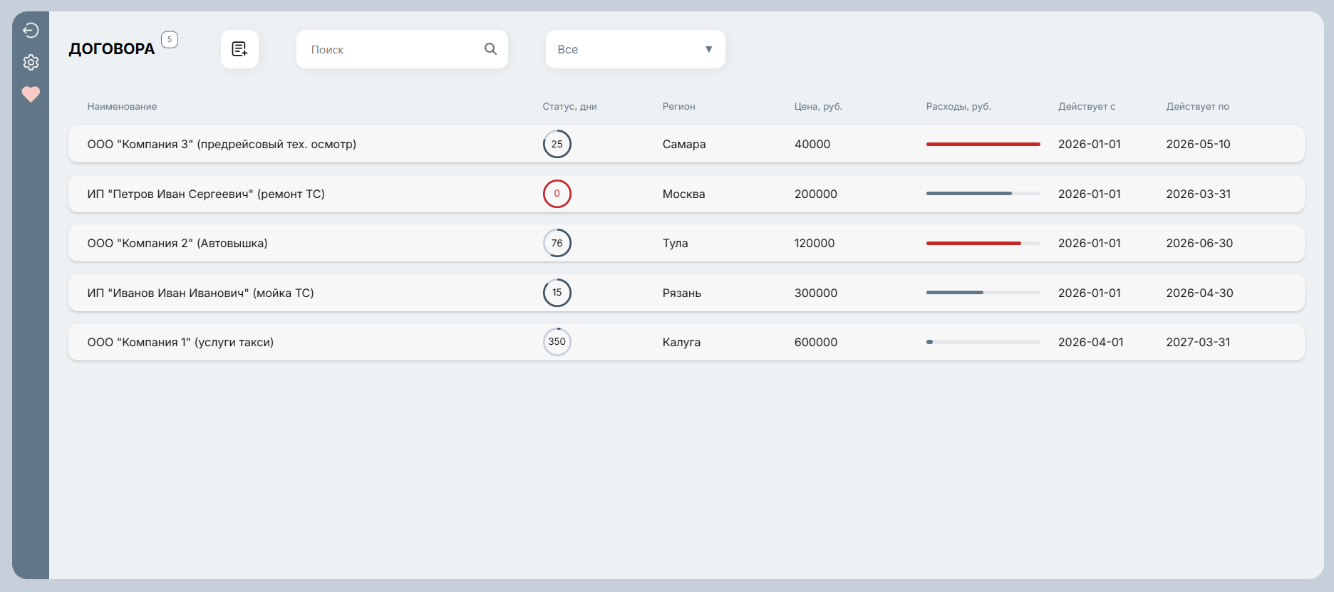Viewport: 1334px width, 592px height.
Task: Click the magnifier search icon
Action: point(490,49)
